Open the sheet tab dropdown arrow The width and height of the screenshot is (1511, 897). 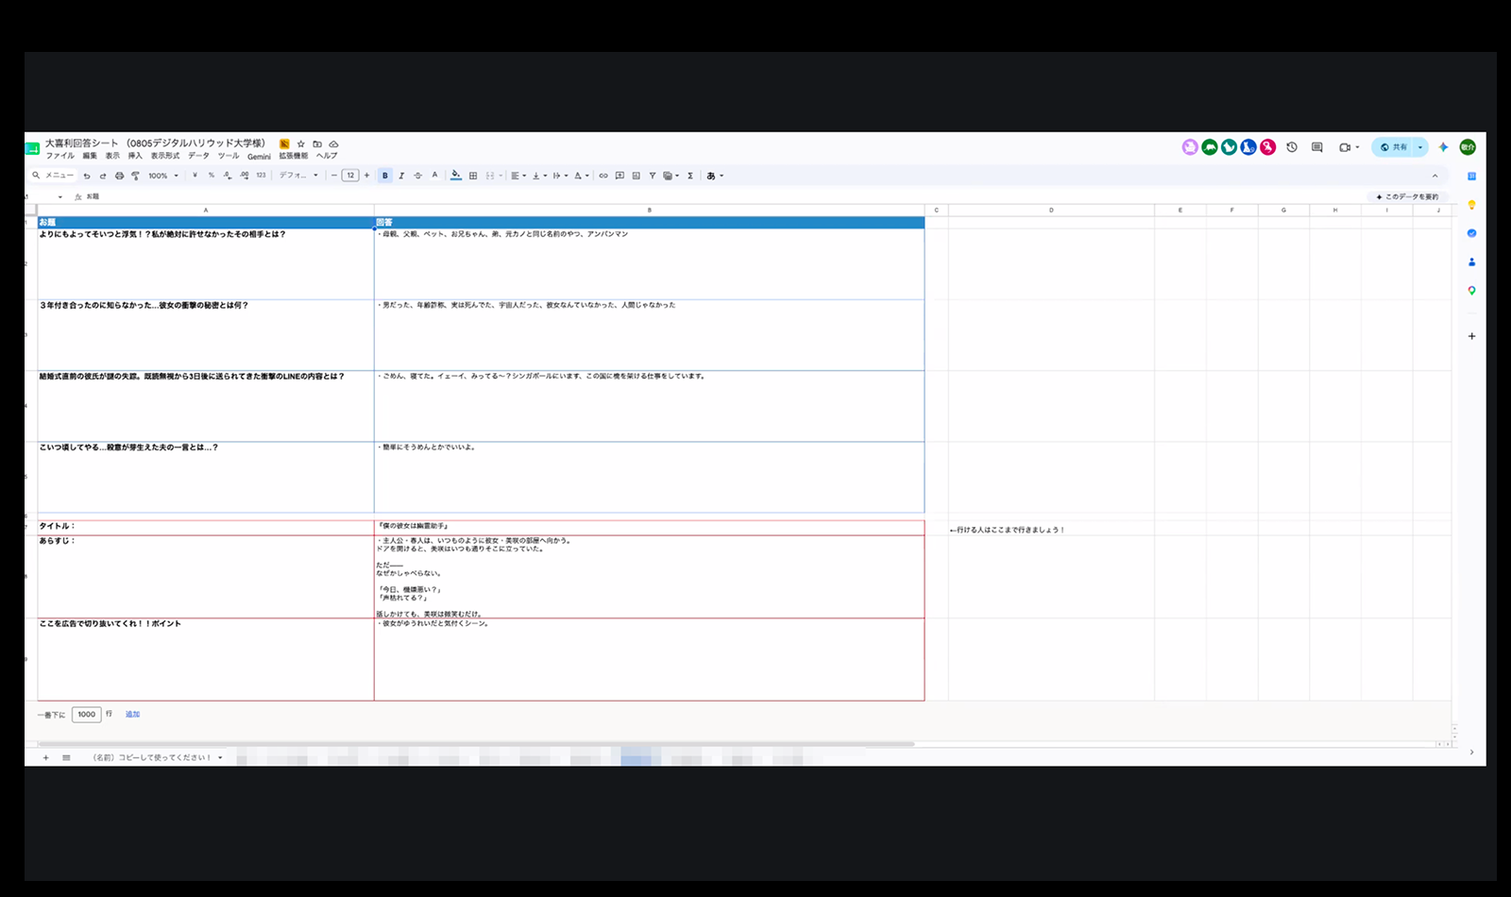(220, 757)
